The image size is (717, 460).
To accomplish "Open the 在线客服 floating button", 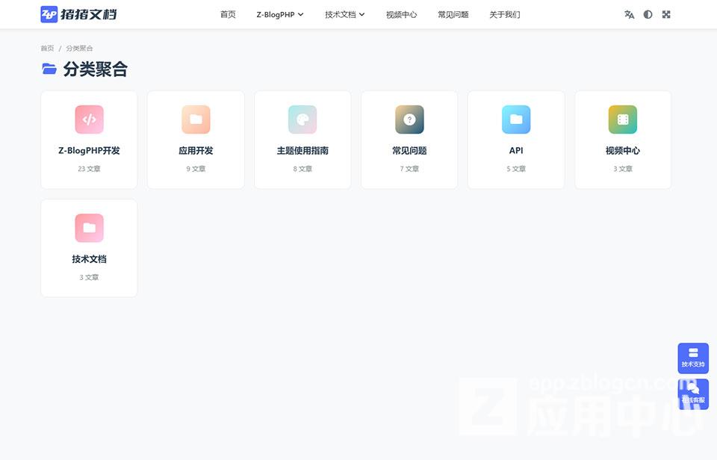I will 692,393.
